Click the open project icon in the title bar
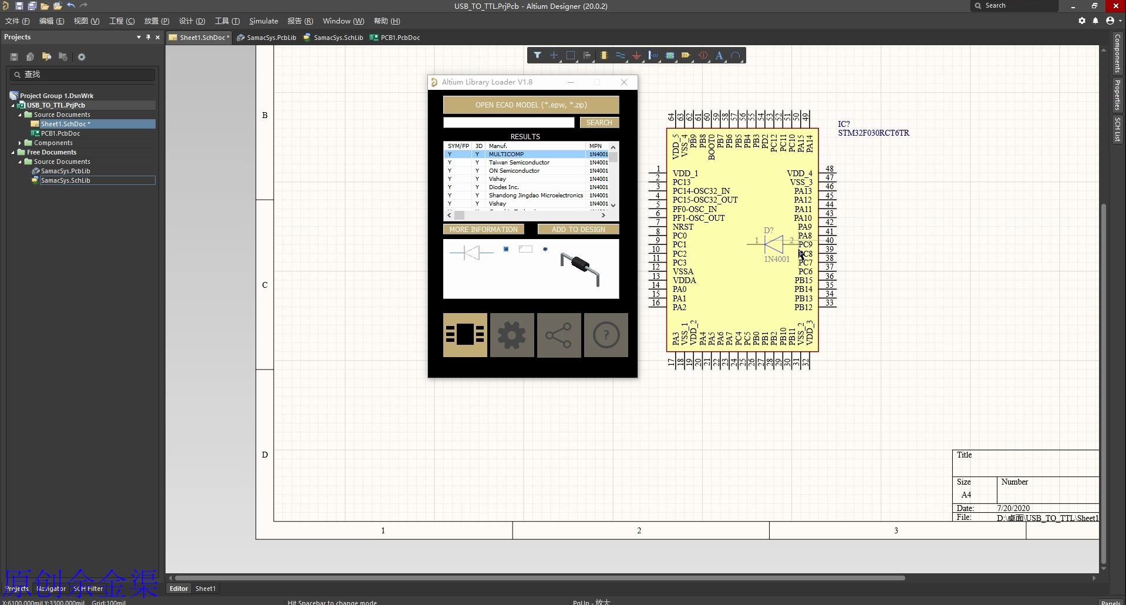Image resolution: width=1126 pixels, height=605 pixels. click(x=58, y=6)
